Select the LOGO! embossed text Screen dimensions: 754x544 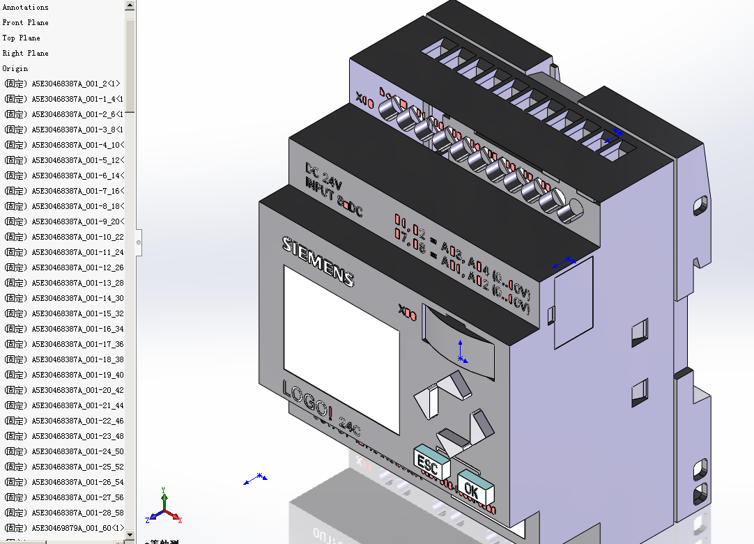[307, 399]
